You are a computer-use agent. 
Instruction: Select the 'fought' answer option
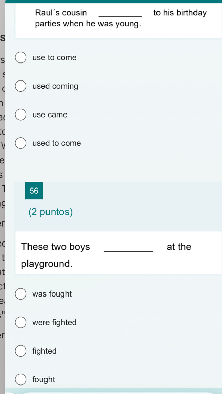pyautogui.click(x=21, y=379)
